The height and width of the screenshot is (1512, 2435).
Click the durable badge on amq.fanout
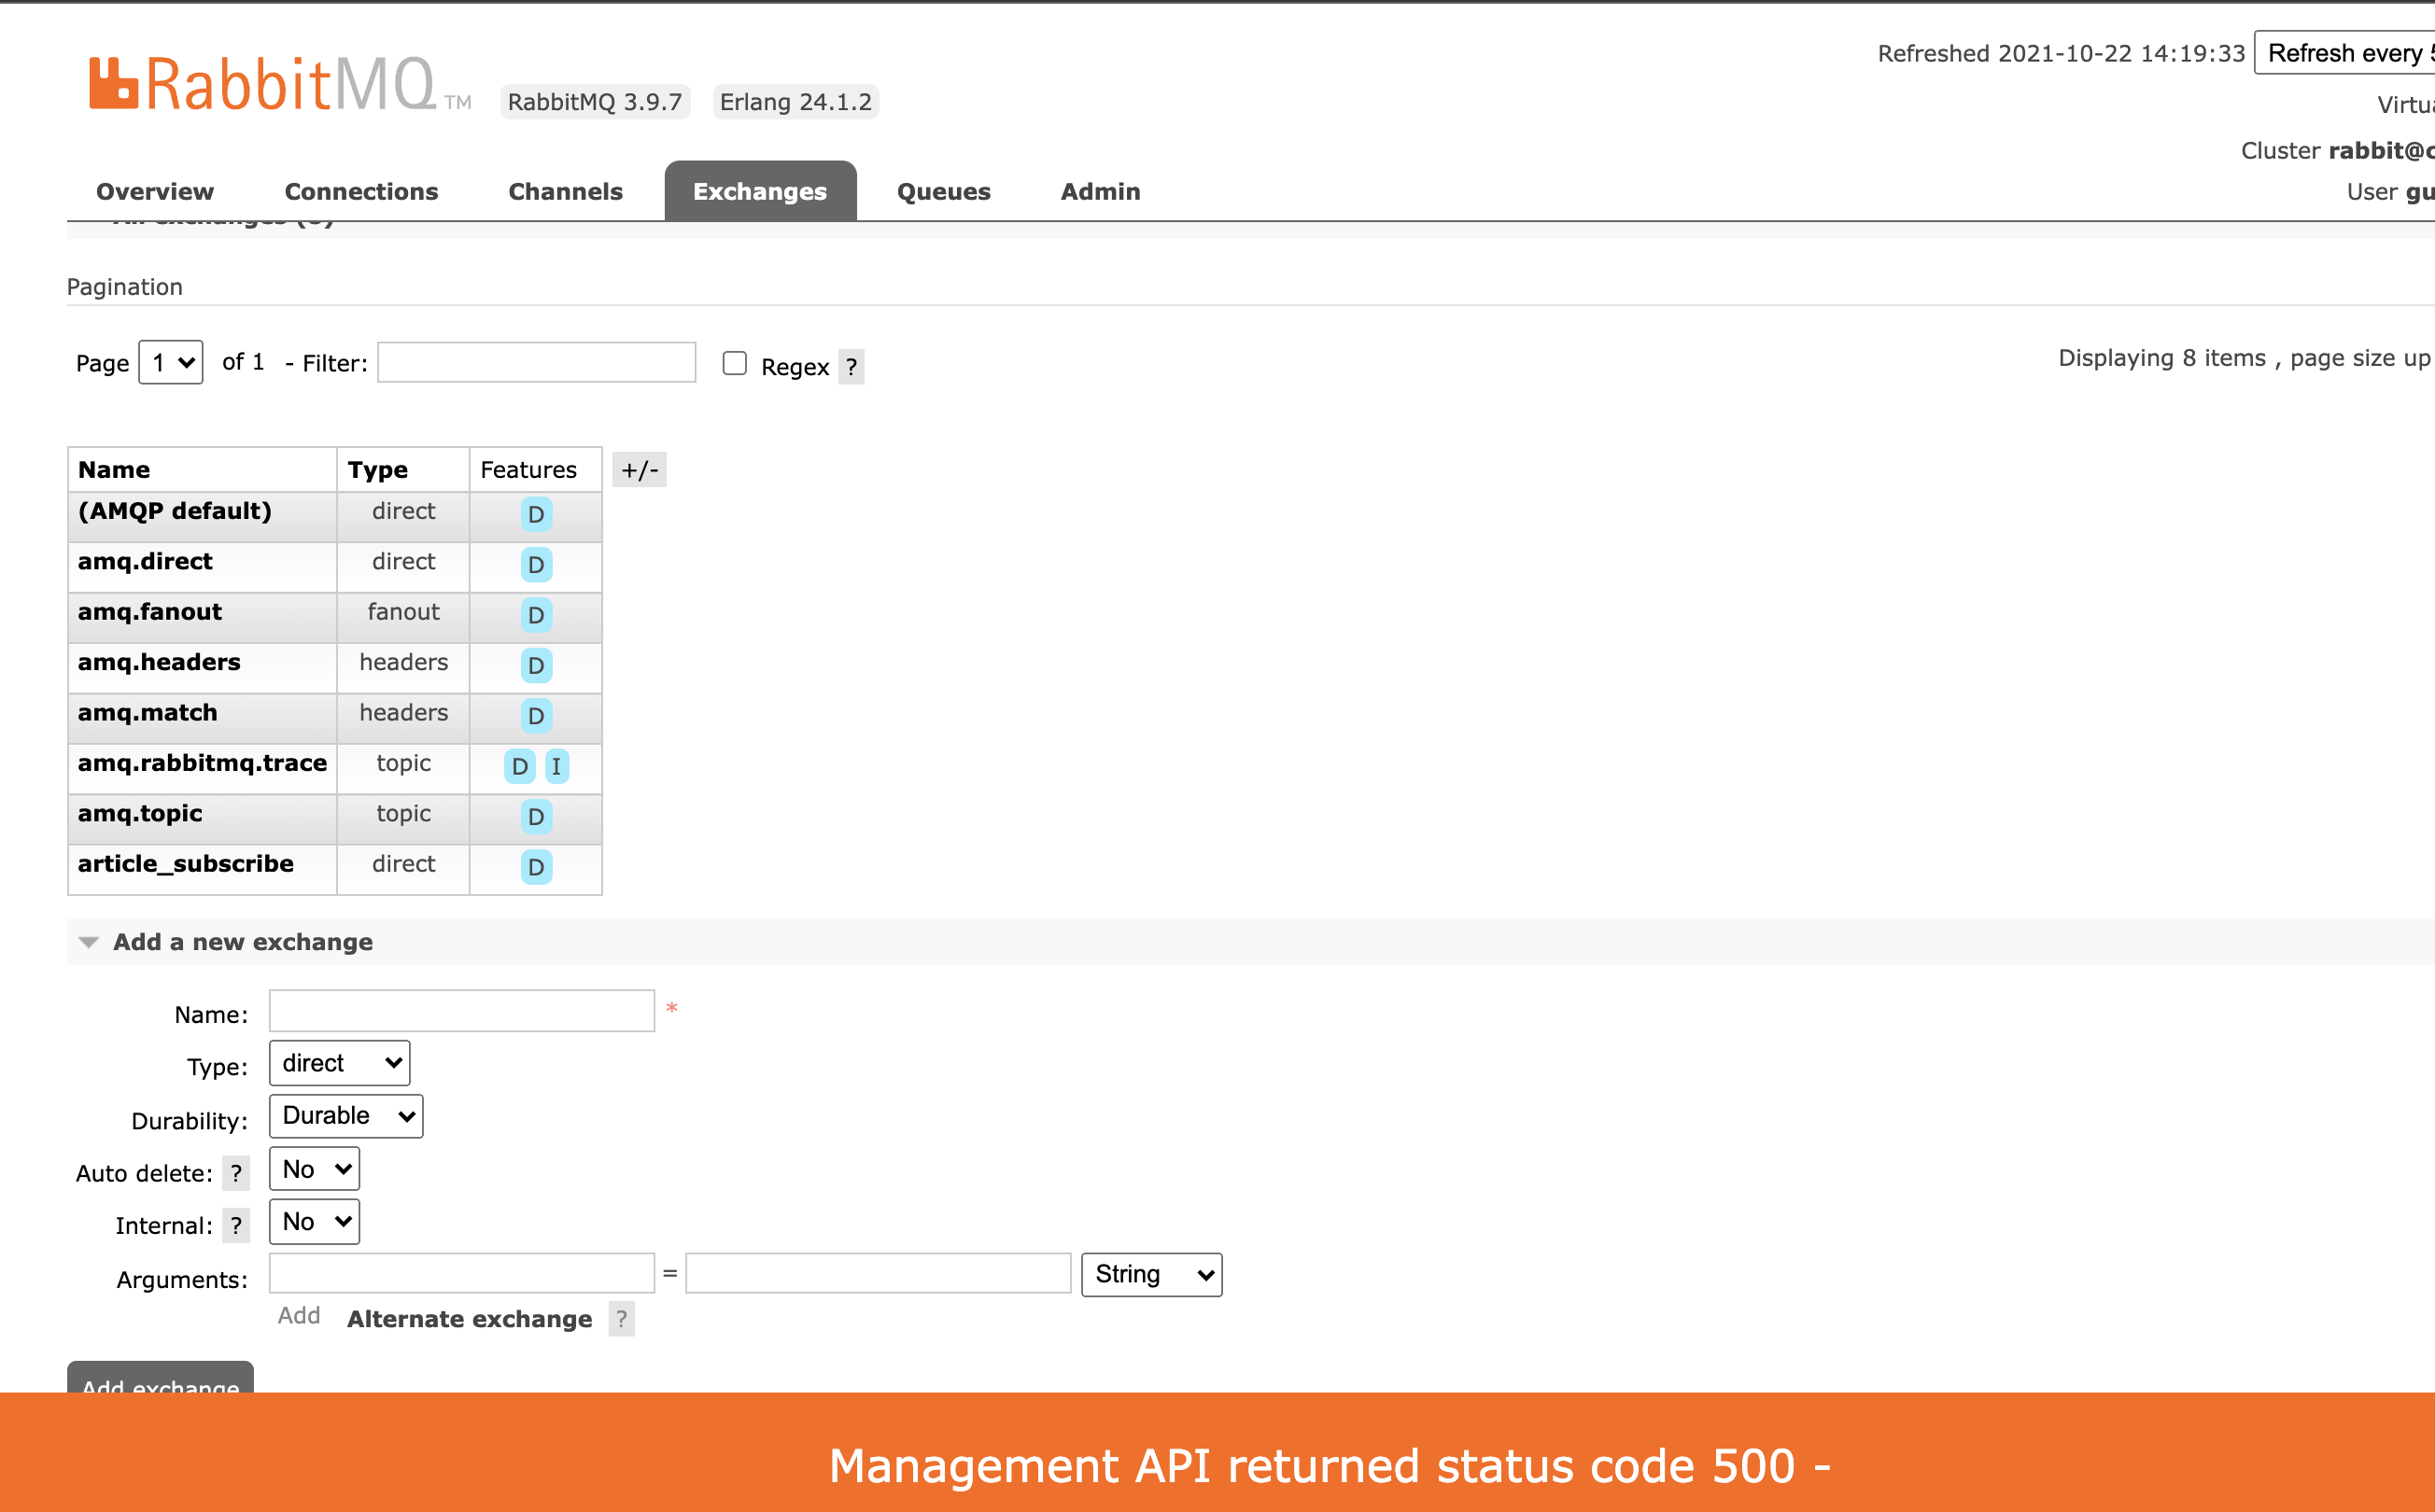pyautogui.click(x=535, y=616)
